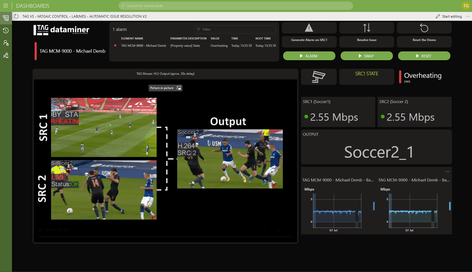Click the filter funnel icon
This screenshot has width=472, height=272.
(199, 29)
